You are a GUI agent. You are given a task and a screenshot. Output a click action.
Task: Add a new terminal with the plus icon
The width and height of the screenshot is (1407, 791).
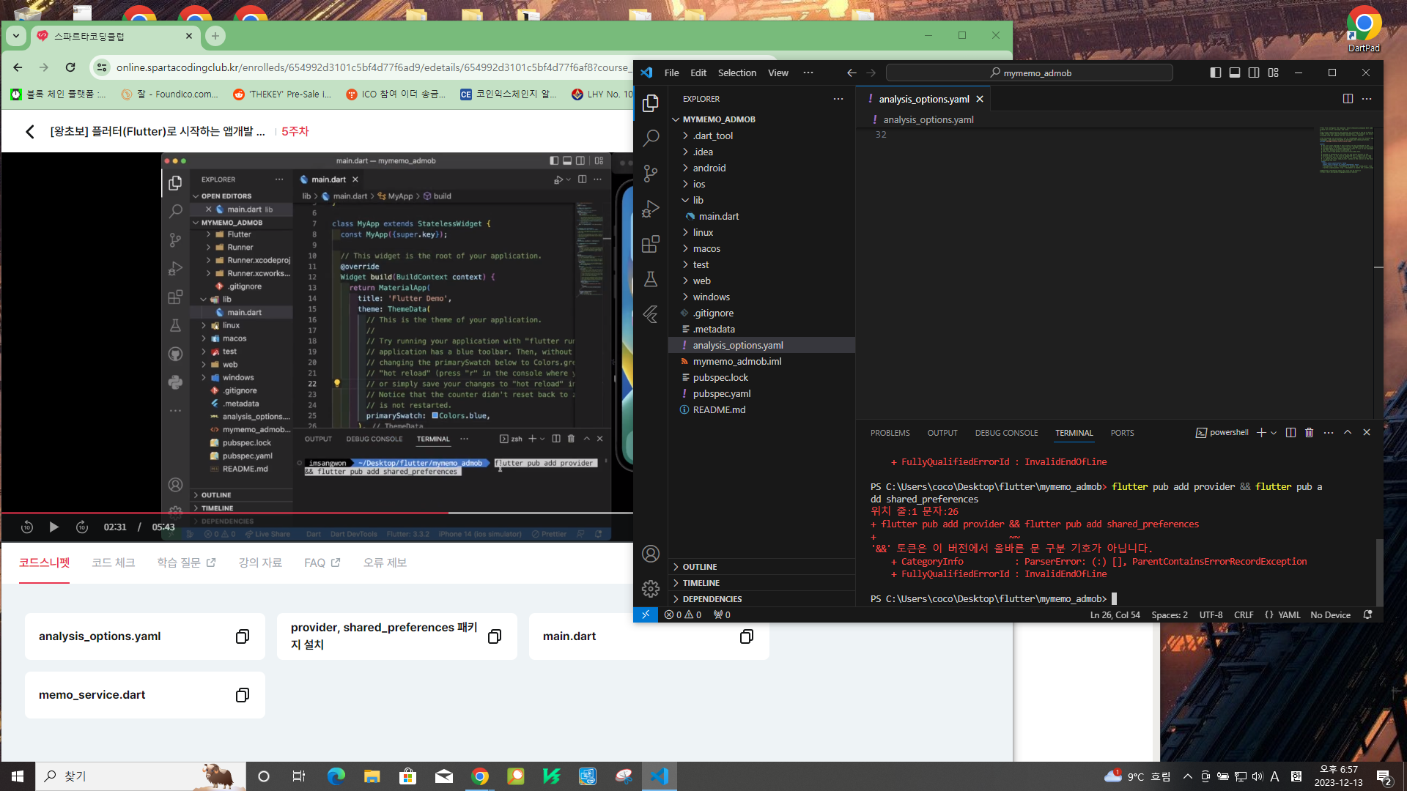[1261, 433]
